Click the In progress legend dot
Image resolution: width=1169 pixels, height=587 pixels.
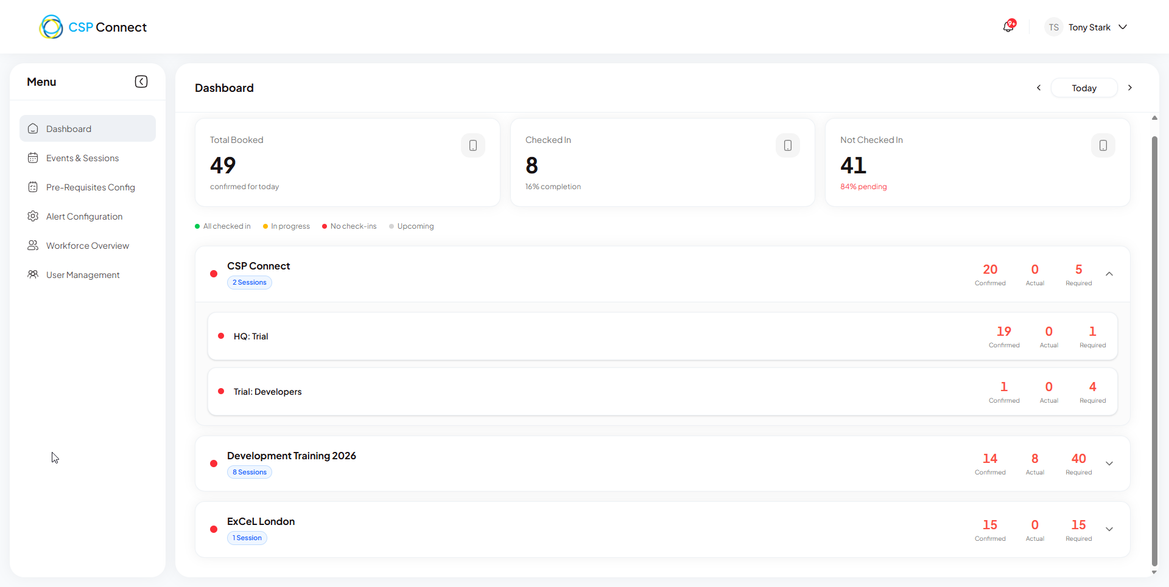coord(265,226)
